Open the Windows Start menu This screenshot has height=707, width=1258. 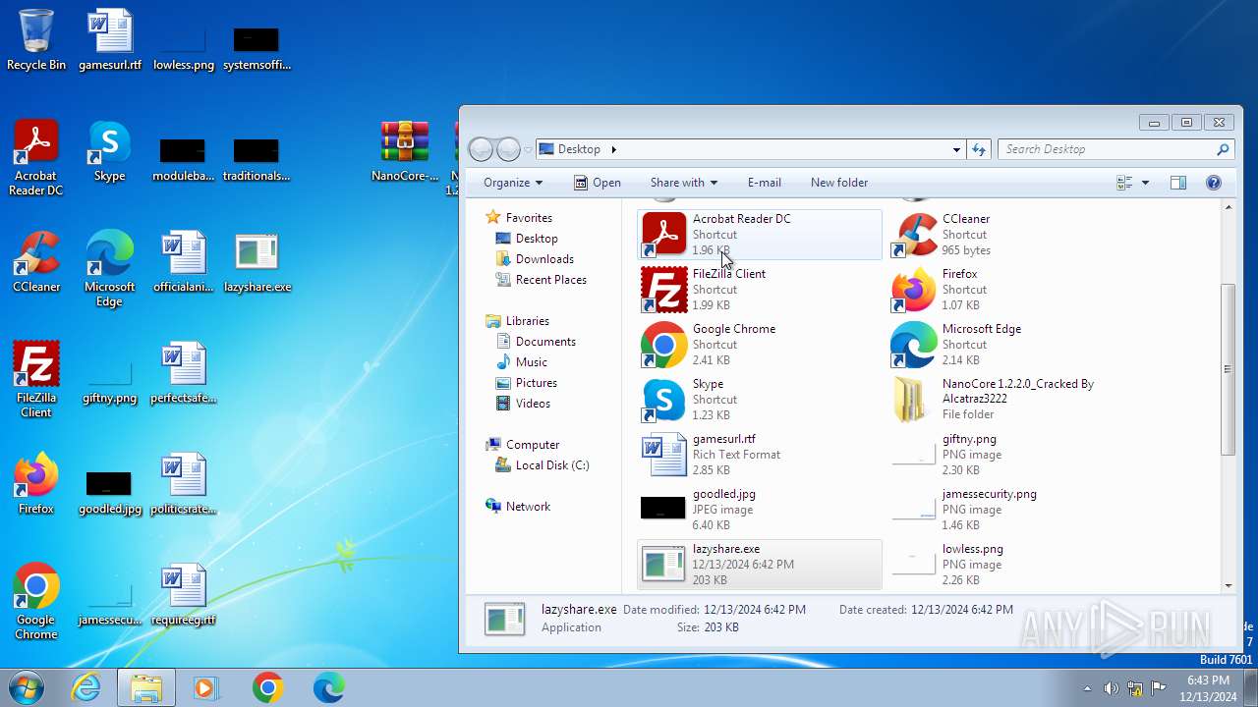[26, 688]
